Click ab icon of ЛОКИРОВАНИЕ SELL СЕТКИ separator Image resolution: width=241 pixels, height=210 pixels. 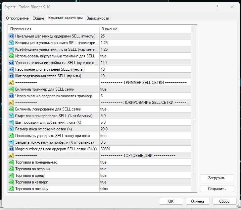pyautogui.click(x=11, y=103)
